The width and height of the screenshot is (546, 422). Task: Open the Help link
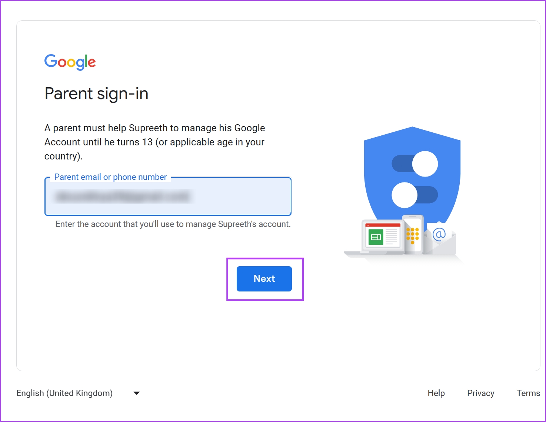pyautogui.click(x=436, y=393)
